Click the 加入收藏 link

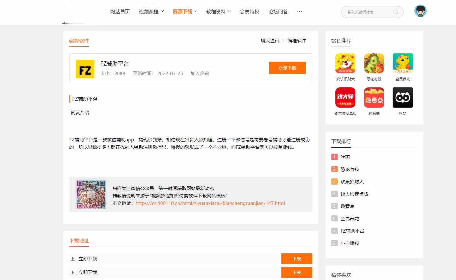[200, 74]
